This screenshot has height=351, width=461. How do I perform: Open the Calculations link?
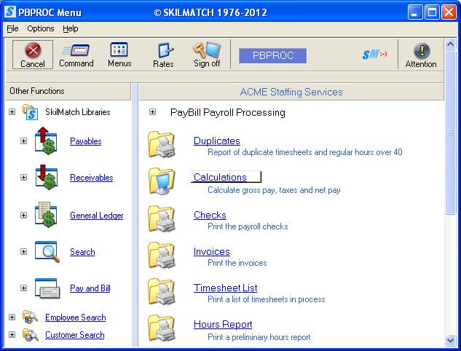[220, 177]
